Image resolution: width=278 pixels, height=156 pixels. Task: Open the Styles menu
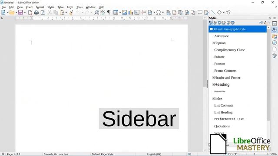coord(51,7)
